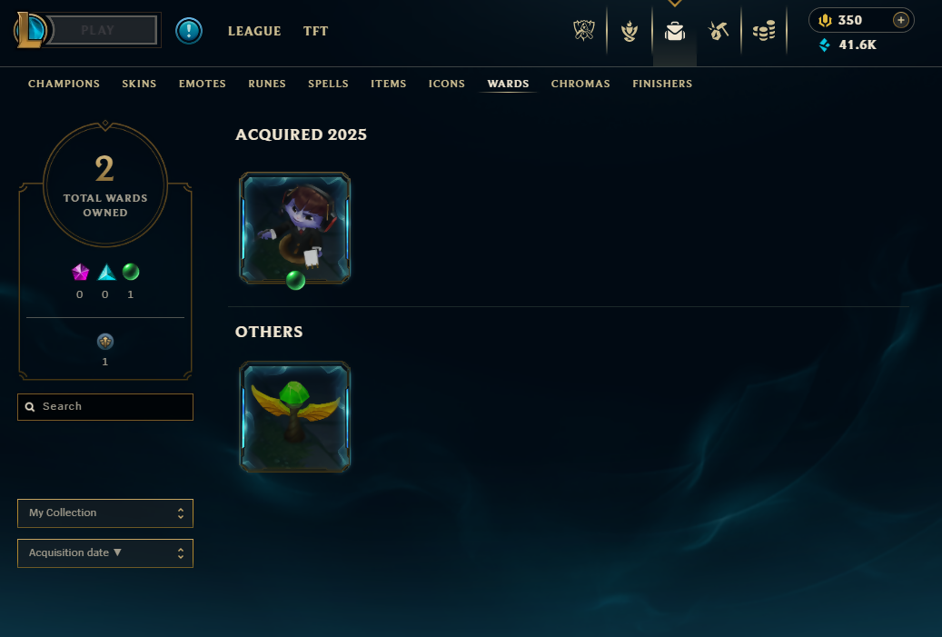942x637 pixels.
Task: Click the ward Search field
Action: pyautogui.click(x=105, y=407)
